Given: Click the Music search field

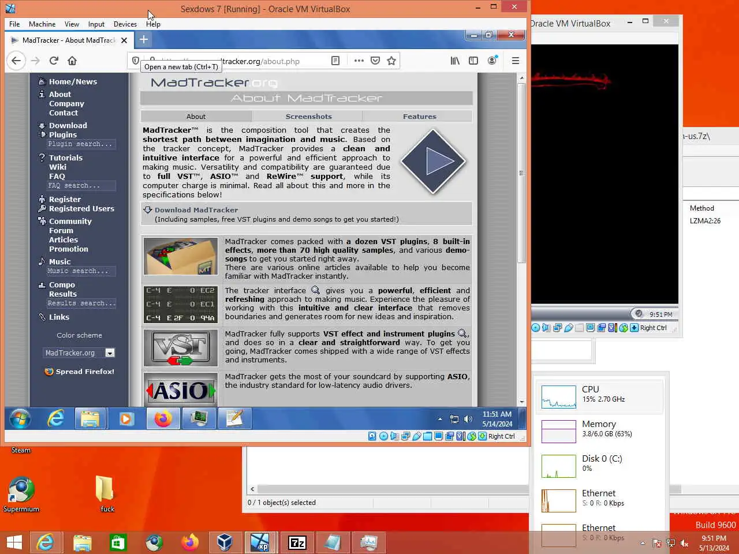Looking at the screenshot, I should click(81, 271).
